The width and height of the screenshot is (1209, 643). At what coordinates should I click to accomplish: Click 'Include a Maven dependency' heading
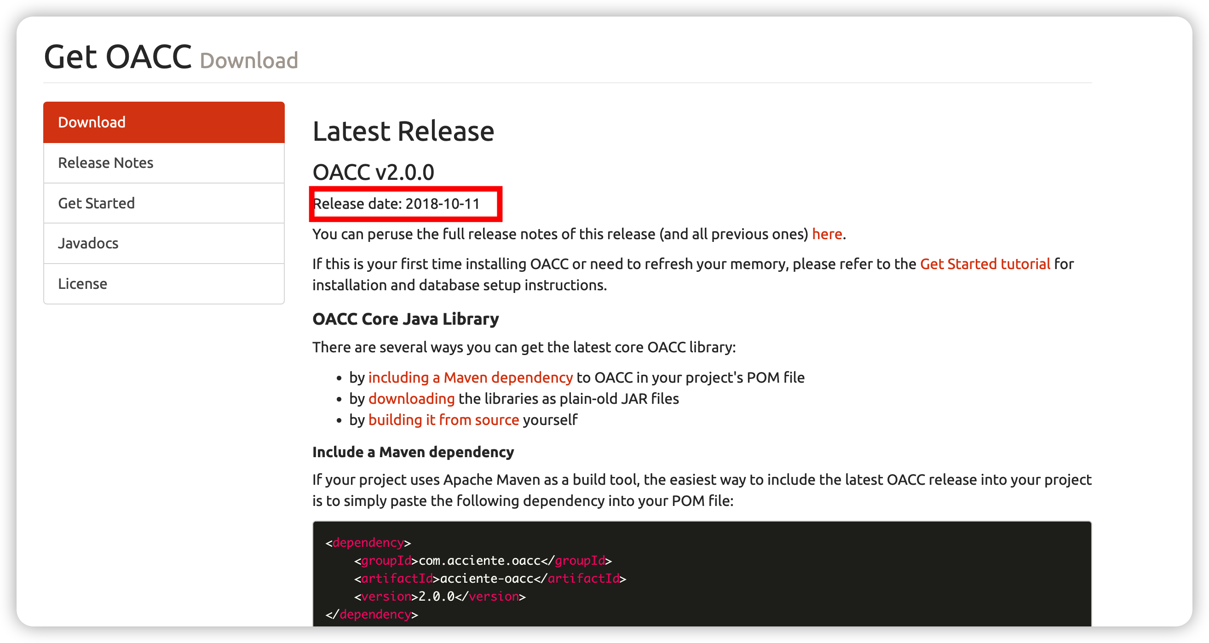[413, 452]
